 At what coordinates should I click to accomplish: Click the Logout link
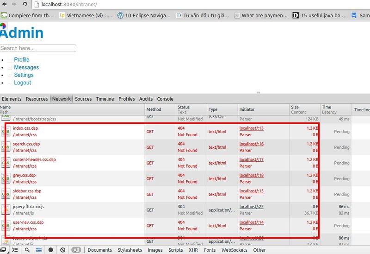[22, 83]
